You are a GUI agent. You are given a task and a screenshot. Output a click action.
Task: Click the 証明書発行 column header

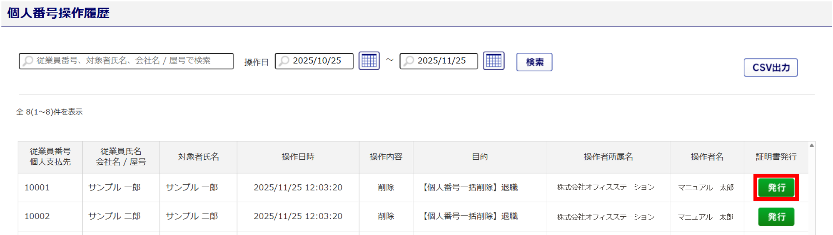(x=776, y=157)
